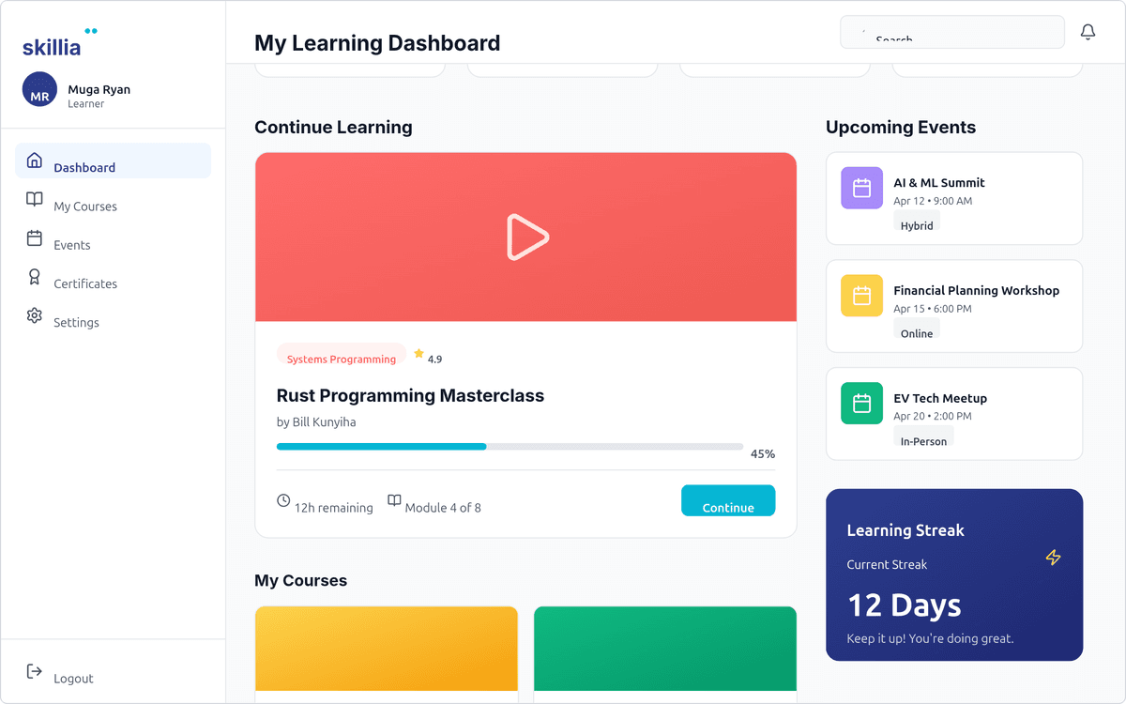The height and width of the screenshot is (704, 1126).
Task: Click the Events calendar icon
Action: pyautogui.click(x=34, y=237)
